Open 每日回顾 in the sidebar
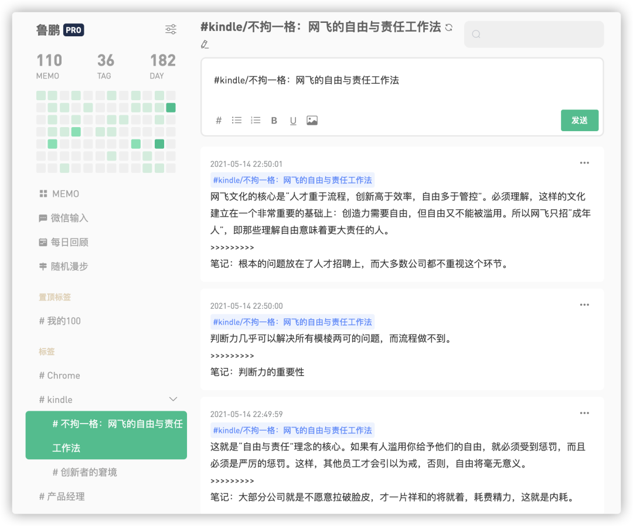The width and height of the screenshot is (633, 526). click(63, 242)
